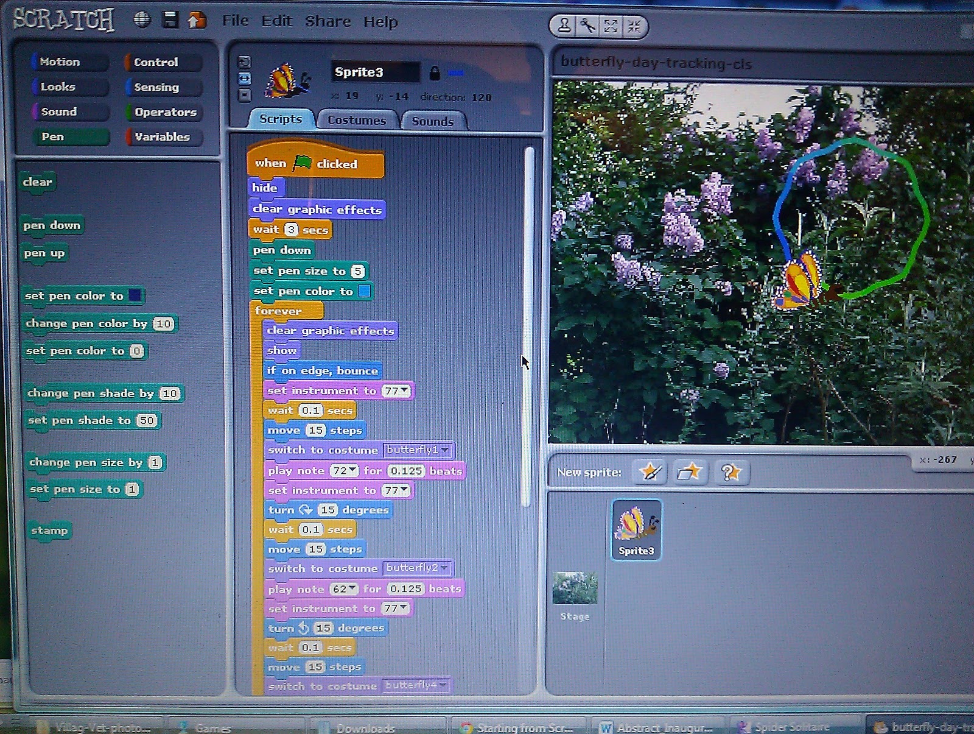
Task: Select the Control block category
Action: click(x=163, y=62)
